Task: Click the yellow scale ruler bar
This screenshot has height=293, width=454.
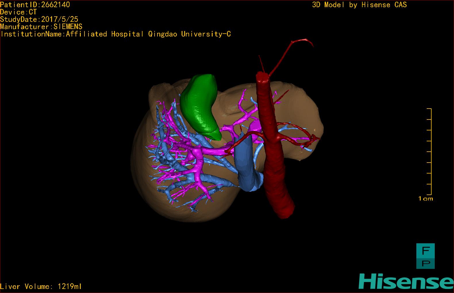Action: (x=431, y=152)
